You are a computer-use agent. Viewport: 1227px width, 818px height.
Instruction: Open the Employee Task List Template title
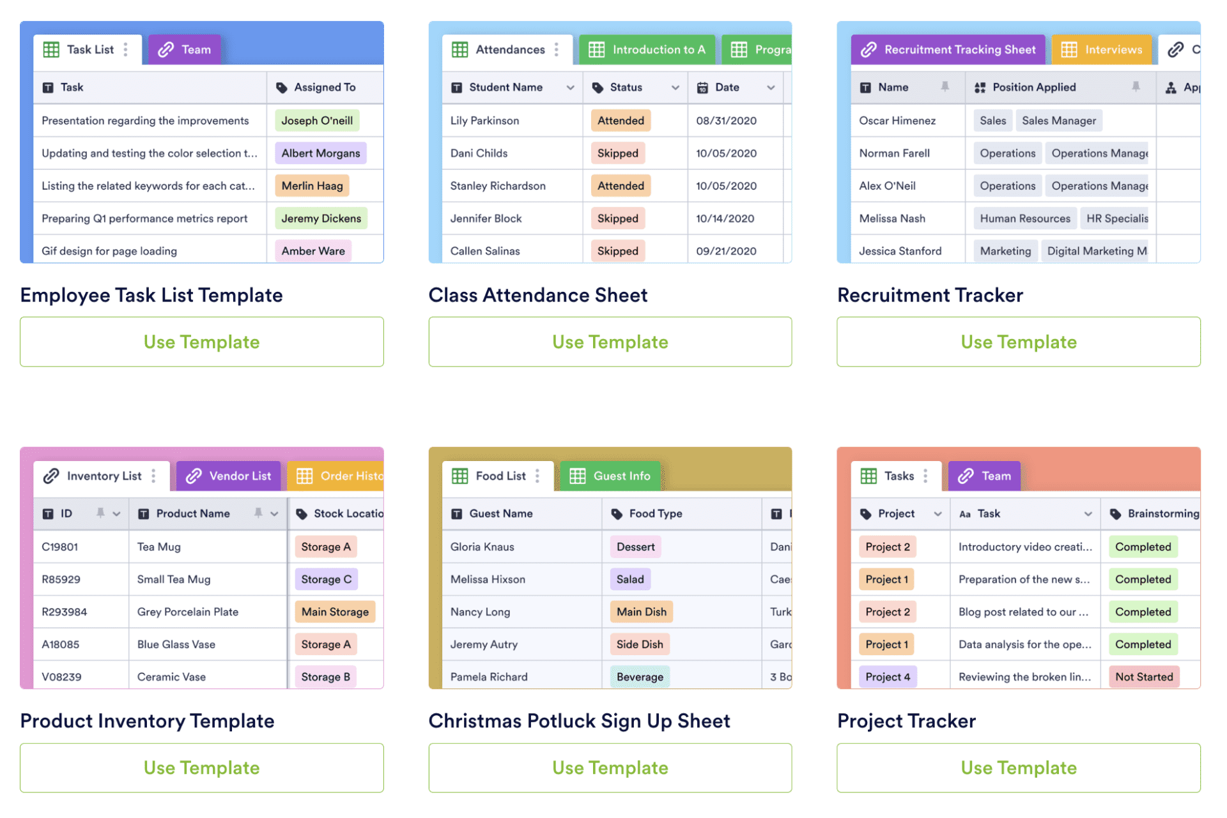point(151,295)
